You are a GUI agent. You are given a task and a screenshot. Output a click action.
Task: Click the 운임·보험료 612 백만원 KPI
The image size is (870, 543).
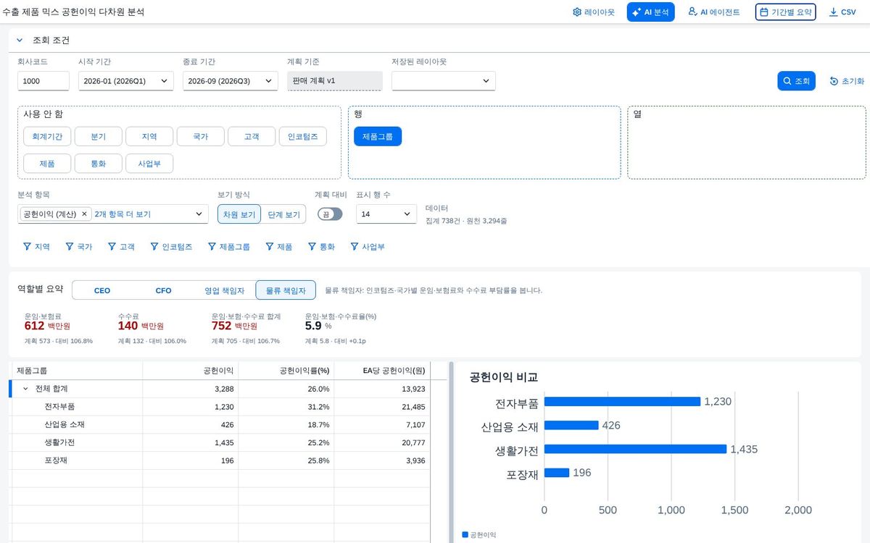tap(59, 329)
